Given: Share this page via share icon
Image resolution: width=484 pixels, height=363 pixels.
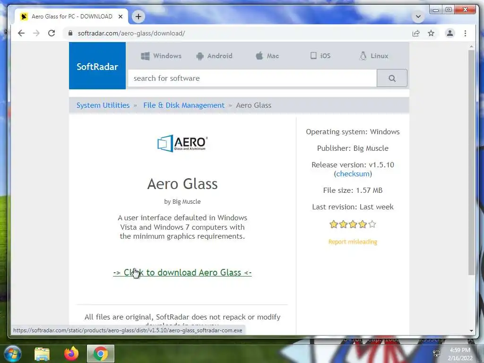Looking at the screenshot, I should coord(416,33).
